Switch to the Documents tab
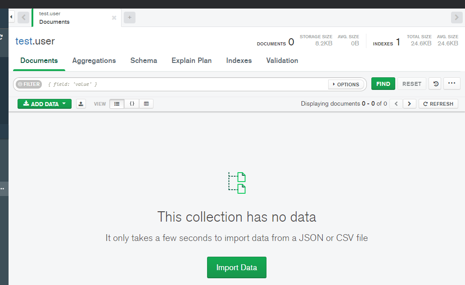This screenshot has width=465, height=285. point(39,61)
